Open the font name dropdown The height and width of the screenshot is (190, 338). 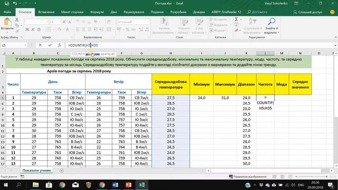pos(47,22)
